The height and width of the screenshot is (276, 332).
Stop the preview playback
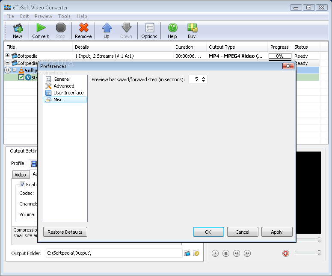226,253
